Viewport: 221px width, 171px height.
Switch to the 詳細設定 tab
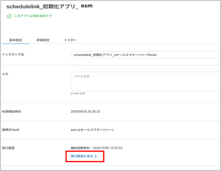(43, 40)
